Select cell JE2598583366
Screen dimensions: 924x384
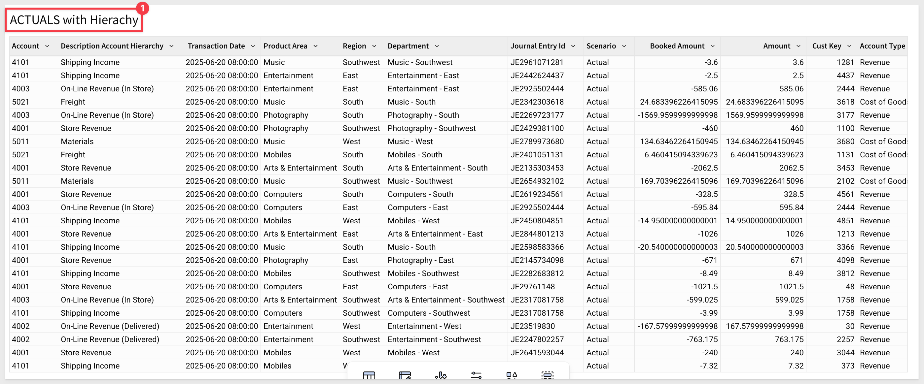tap(537, 247)
